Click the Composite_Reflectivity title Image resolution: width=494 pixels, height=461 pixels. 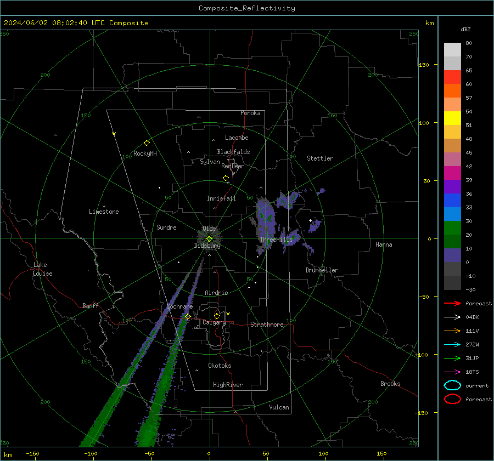(x=247, y=8)
